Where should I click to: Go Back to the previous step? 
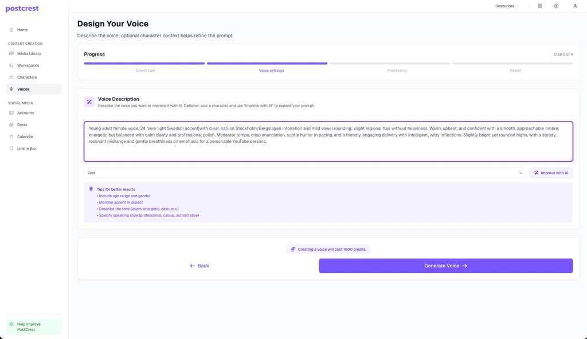(x=199, y=266)
